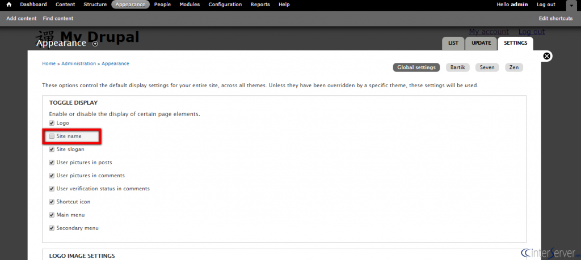Open the Dashboard menu
The image size is (581, 260).
click(33, 5)
